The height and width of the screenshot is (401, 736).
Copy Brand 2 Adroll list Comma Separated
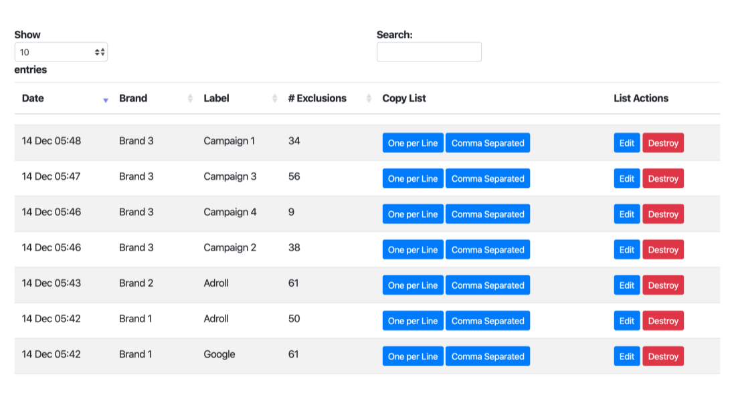[488, 285]
